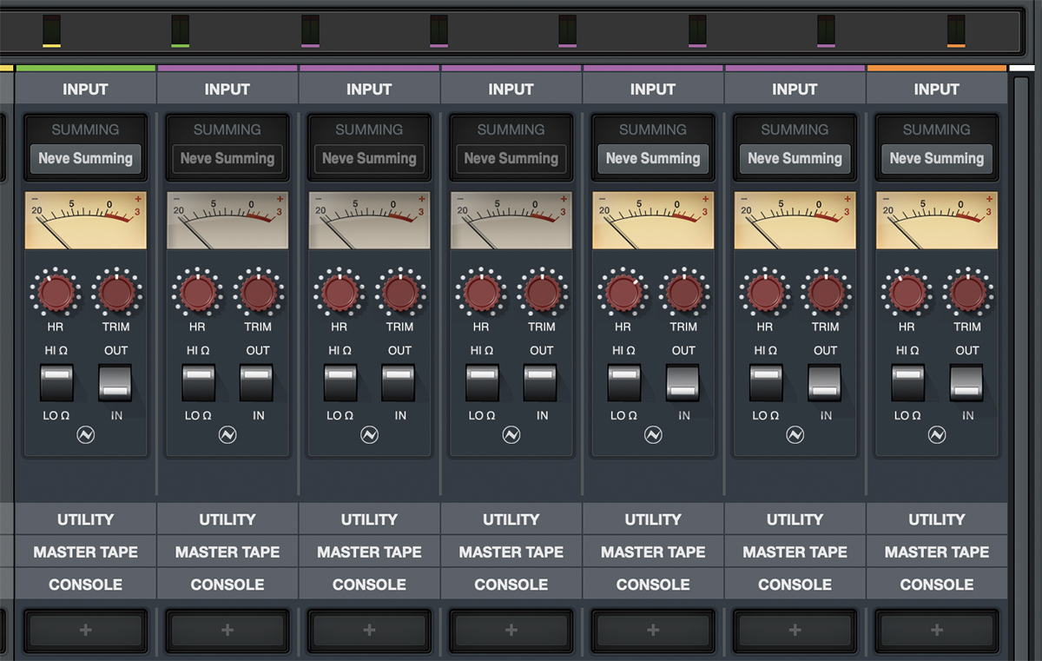Click UTILITY on the second strip
This screenshot has height=661, width=1042.
coord(228,519)
